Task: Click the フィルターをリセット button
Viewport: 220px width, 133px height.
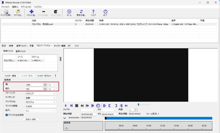Action: [44, 76]
